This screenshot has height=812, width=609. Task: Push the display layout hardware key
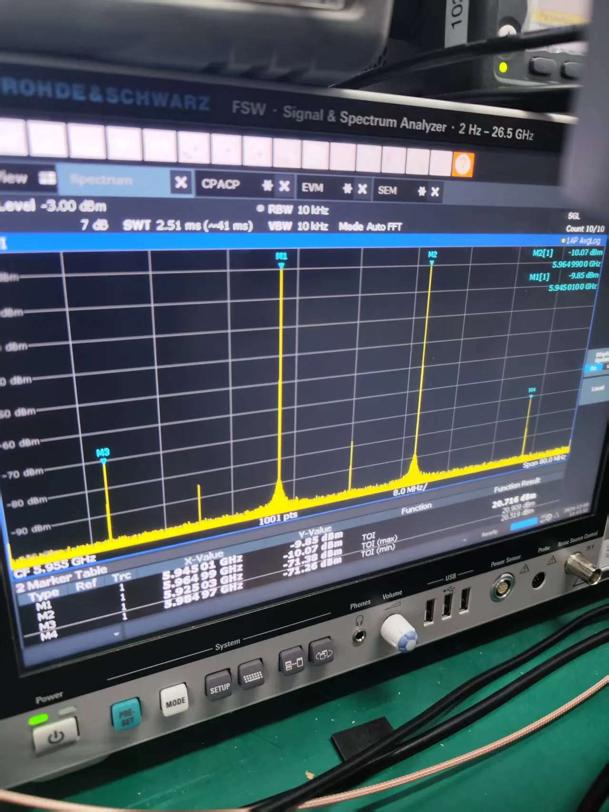(x=293, y=660)
